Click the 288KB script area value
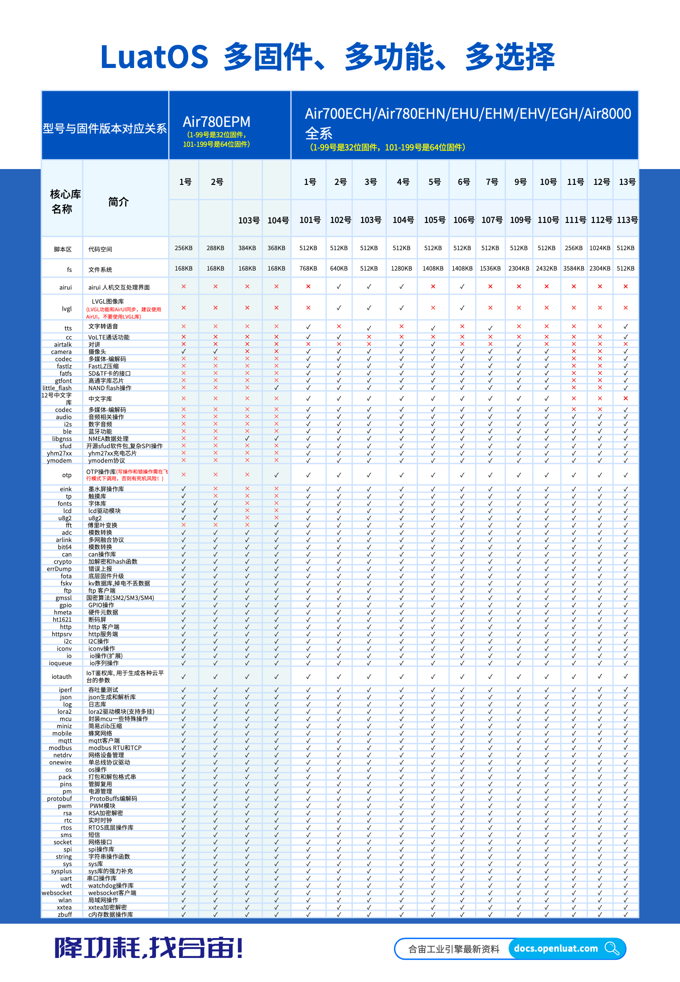 click(x=215, y=248)
